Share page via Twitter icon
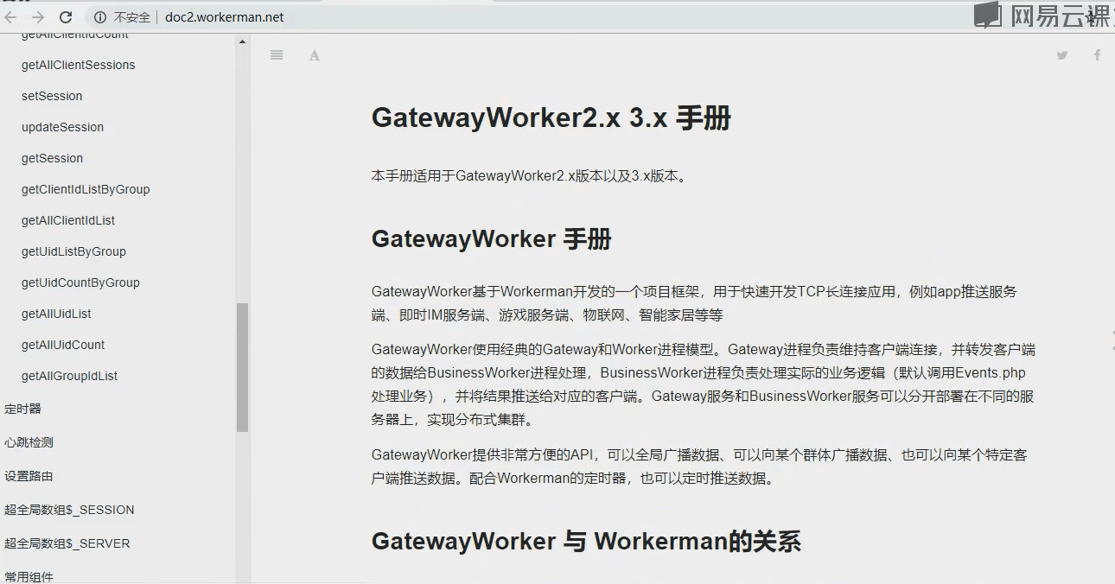Image resolution: width=1115 pixels, height=584 pixels. click(1062, 55)
